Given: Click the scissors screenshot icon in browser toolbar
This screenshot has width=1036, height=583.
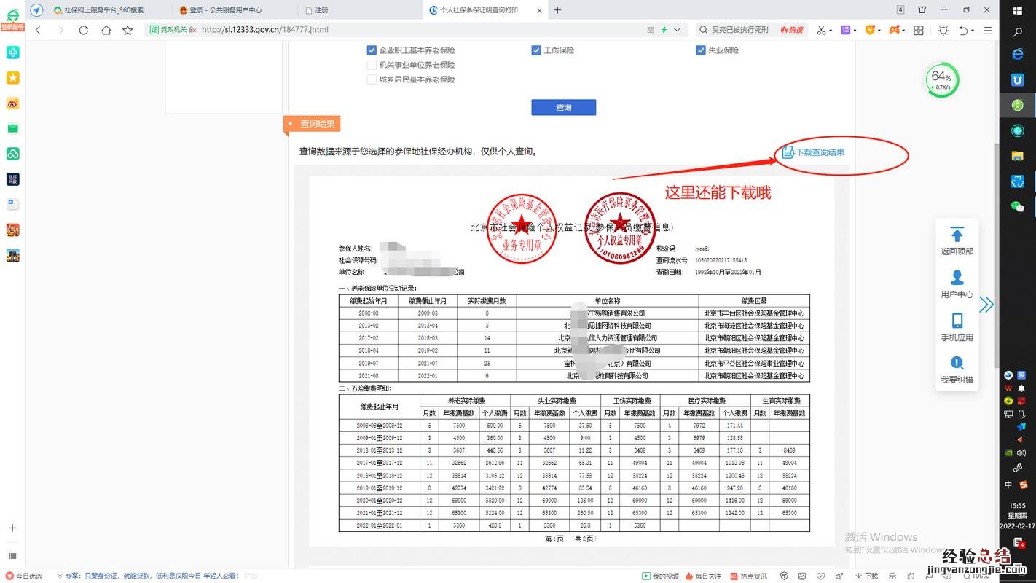Looking at the screenshot, I should 821,30.
